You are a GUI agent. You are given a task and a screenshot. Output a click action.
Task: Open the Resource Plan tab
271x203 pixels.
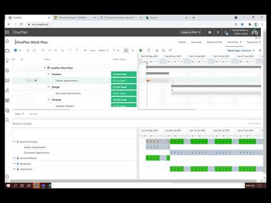[215, 42]
